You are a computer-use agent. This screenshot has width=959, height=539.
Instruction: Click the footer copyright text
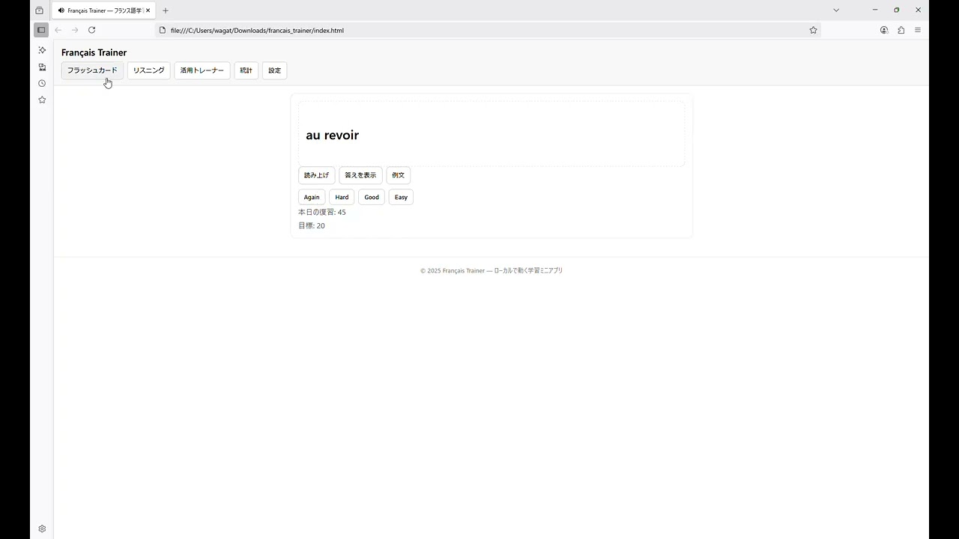point(491,270)
